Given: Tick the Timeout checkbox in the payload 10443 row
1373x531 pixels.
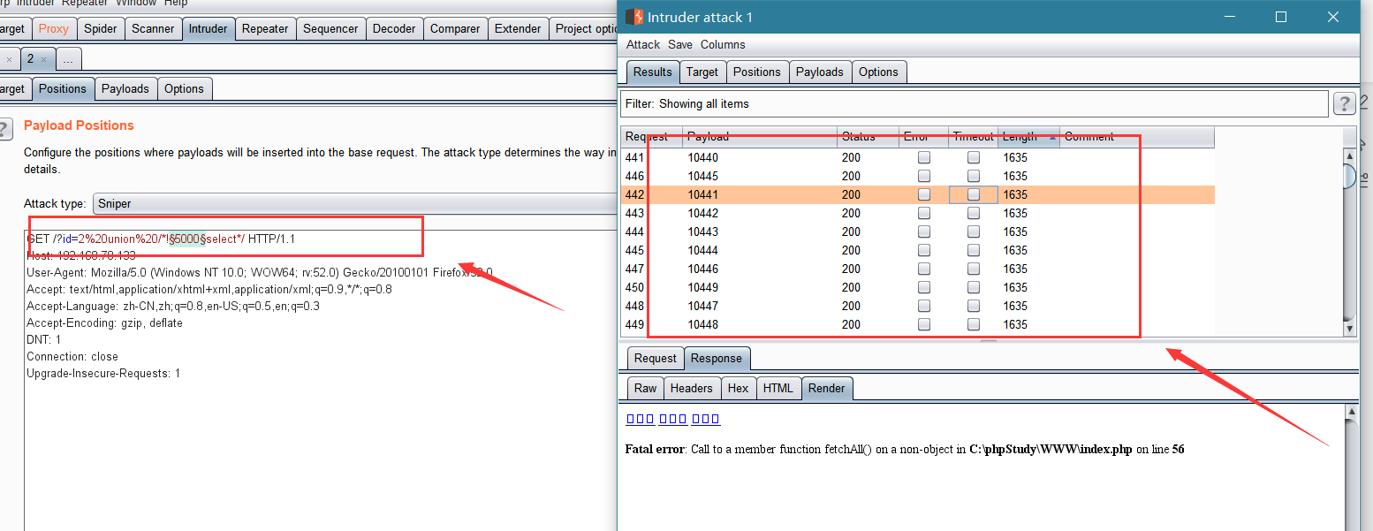Looking at the screenshot, I should click(x=974, y=231).
